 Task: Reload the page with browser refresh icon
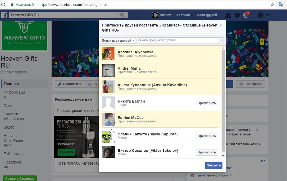3,5
